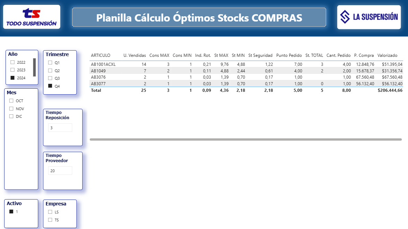Uncheck the 2024 year filter
Viewport: 408px width, 229px height.
click(x=13, y=78)
